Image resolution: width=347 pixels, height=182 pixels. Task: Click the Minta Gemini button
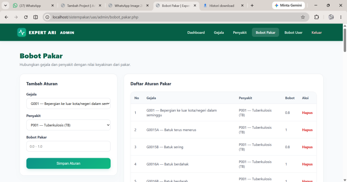click(x=288, y=6)
